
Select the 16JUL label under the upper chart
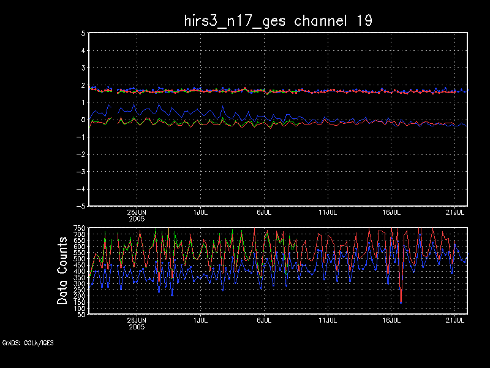[x=391, y=212]
